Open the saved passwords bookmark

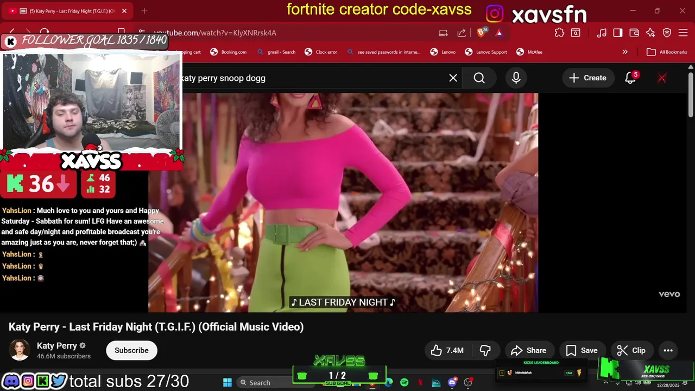pyautogui.click(x=383, y=52)
